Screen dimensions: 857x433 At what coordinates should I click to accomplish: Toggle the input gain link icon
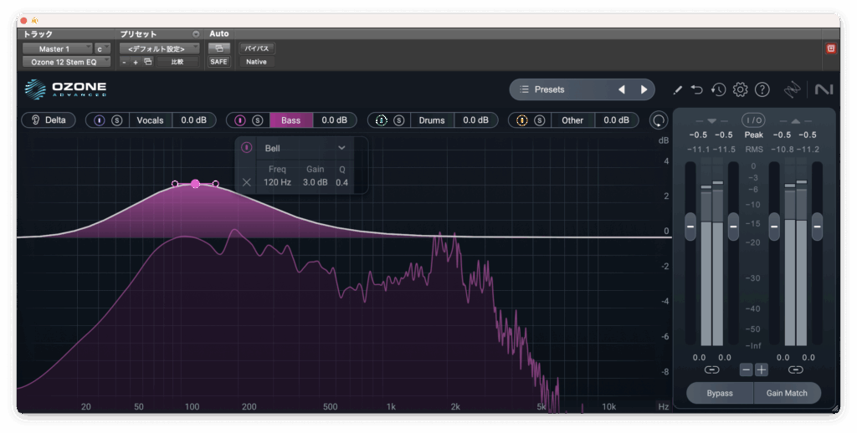[x=711, y=369]
